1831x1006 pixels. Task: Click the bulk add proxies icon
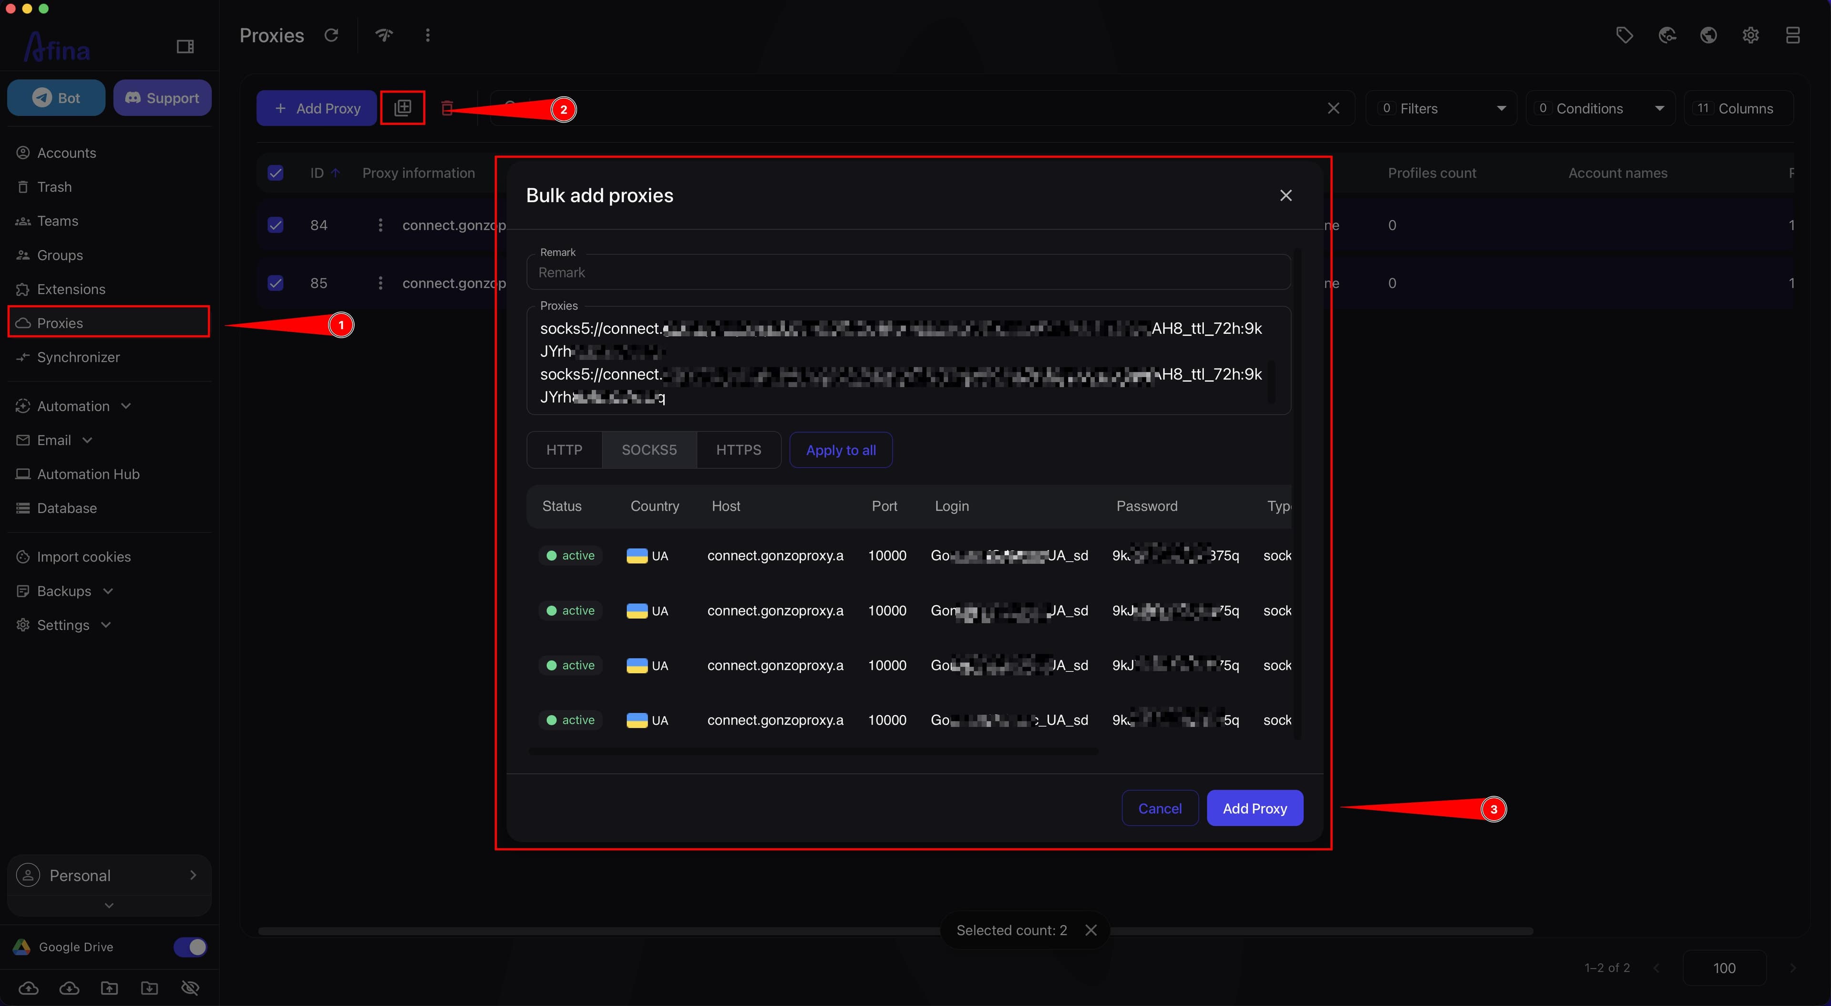pos(402,108)
